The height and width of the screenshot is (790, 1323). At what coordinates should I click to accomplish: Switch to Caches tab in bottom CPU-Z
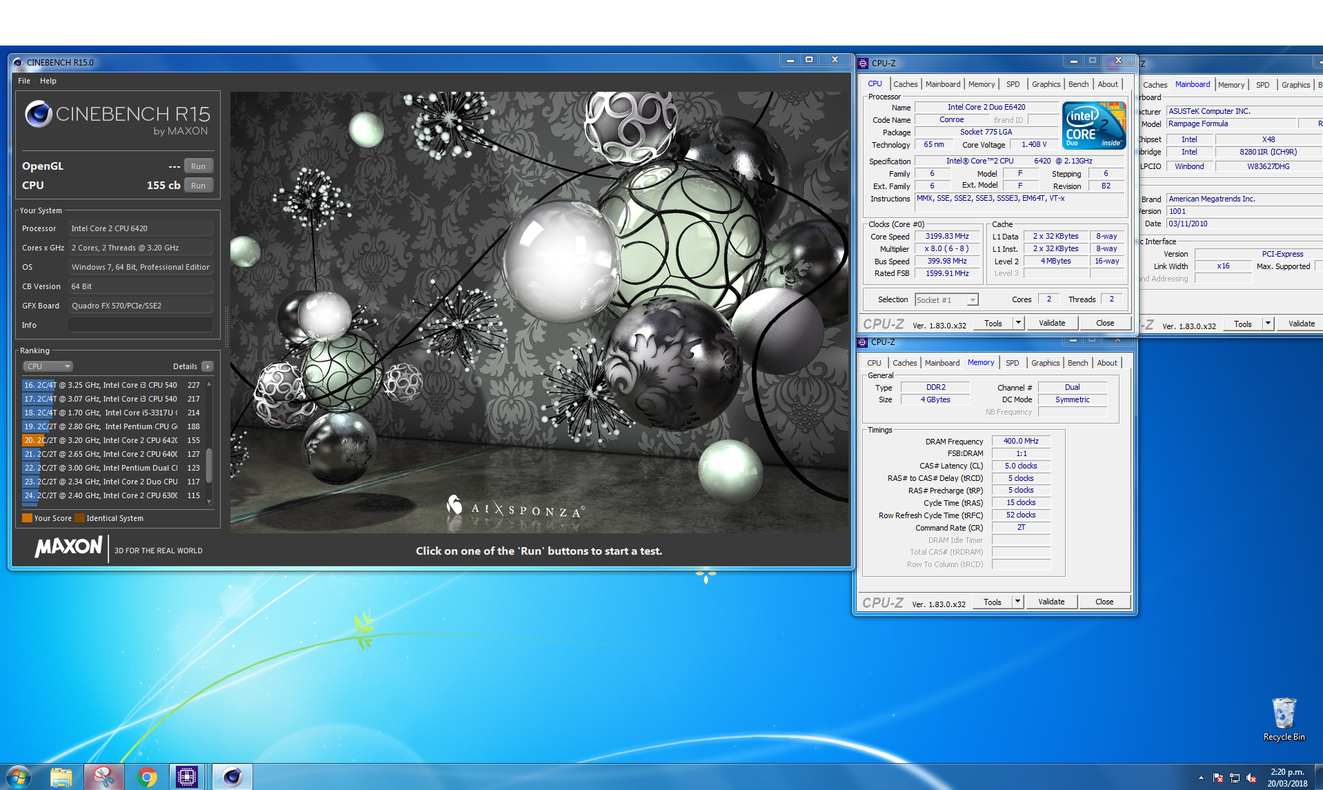905,363
